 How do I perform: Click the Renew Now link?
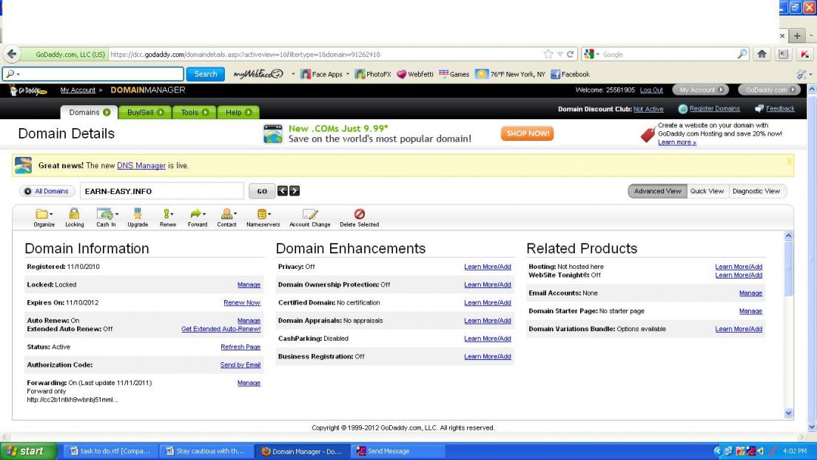(241, 303)
